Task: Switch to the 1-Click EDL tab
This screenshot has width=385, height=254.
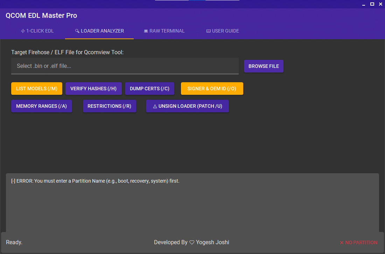Action: (37, 31)
